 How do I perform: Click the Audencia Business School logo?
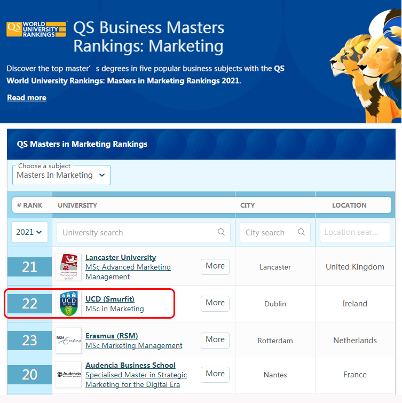[x=68, y=375]
